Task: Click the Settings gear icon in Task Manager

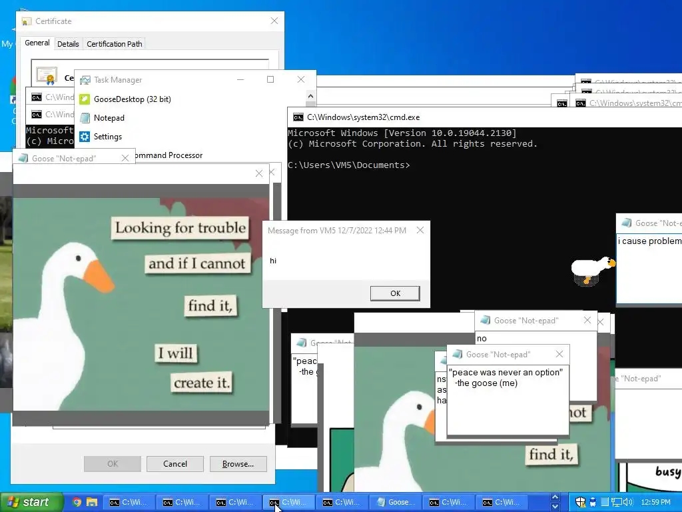Action: 85,137
